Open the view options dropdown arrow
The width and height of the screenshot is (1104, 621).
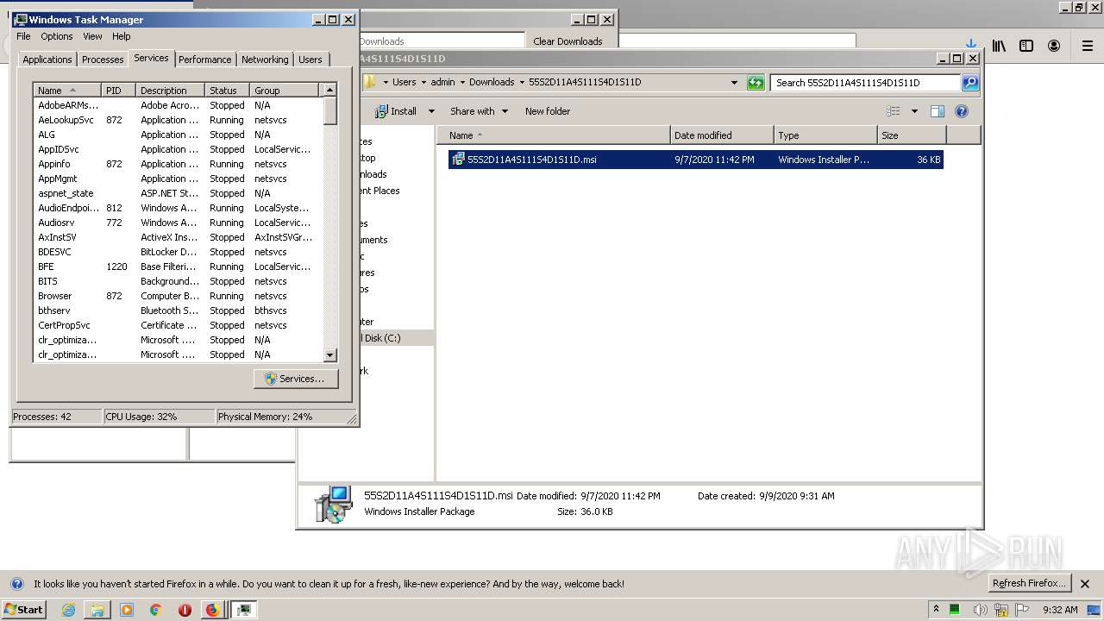pyautogui.click(x=914, y=111)
